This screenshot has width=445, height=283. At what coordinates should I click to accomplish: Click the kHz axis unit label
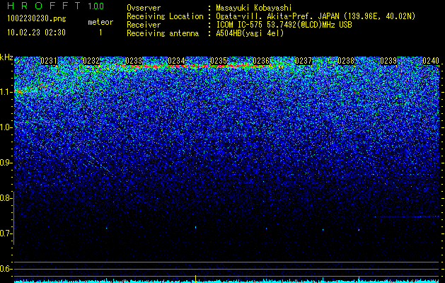(x=6, y=57)
